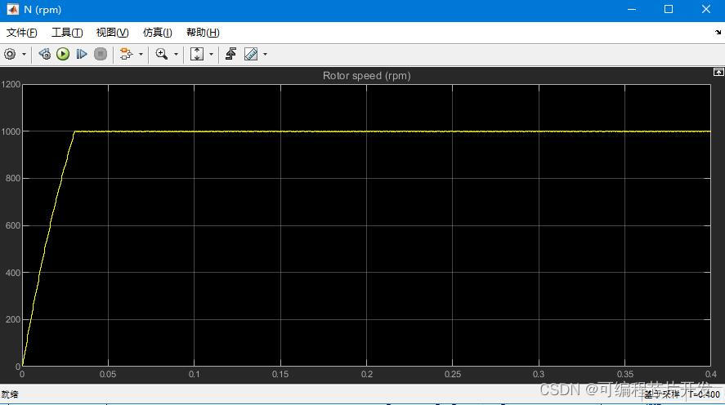Expand the zoom tool dropdown arrow
The height and width of the screenshot is (405, 725).
[x=176, y=55]
